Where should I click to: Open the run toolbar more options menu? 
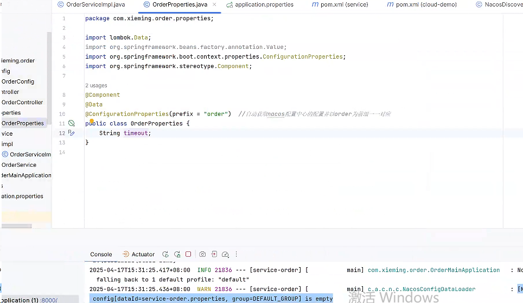(x=236, y=254)
